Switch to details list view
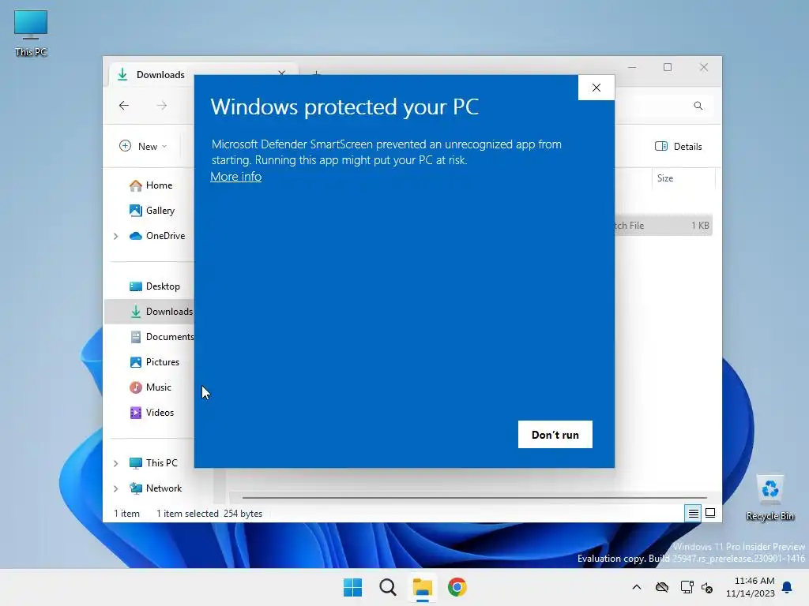 click(x=693, y=513)
